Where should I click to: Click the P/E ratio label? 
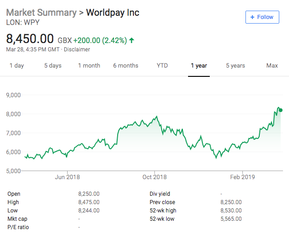tap(18, 227)
